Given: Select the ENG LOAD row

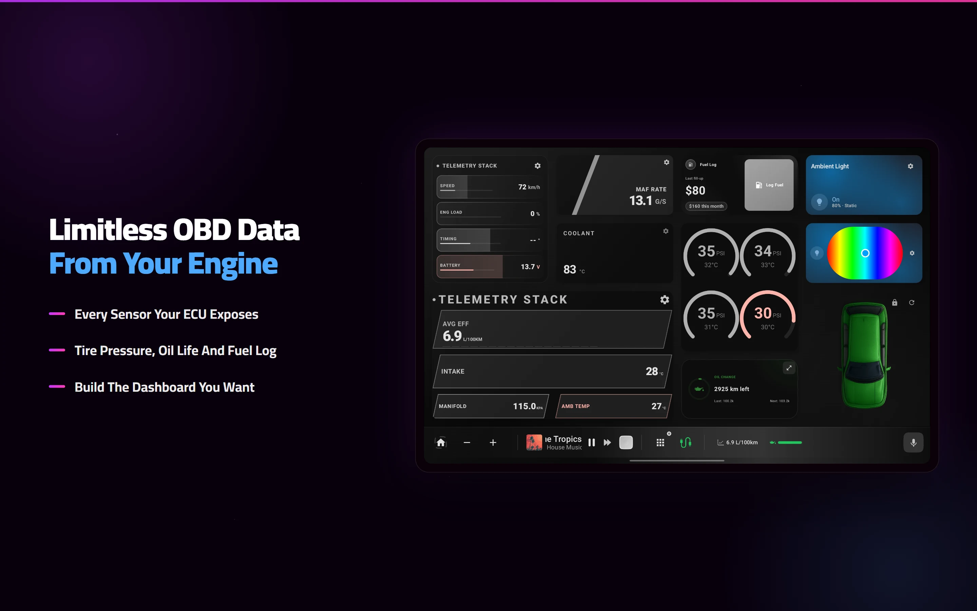Looking at the screenshot, I should pyautogui.click(x=490, y=214).
